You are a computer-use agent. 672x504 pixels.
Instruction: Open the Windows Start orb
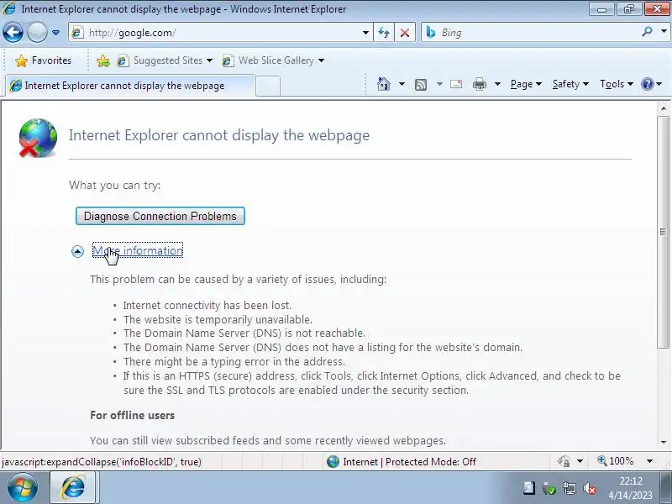coord(23,487)
